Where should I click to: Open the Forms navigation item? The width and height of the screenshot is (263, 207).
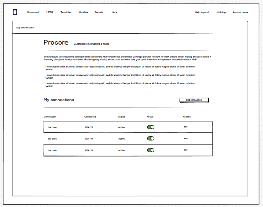point(49,12)
